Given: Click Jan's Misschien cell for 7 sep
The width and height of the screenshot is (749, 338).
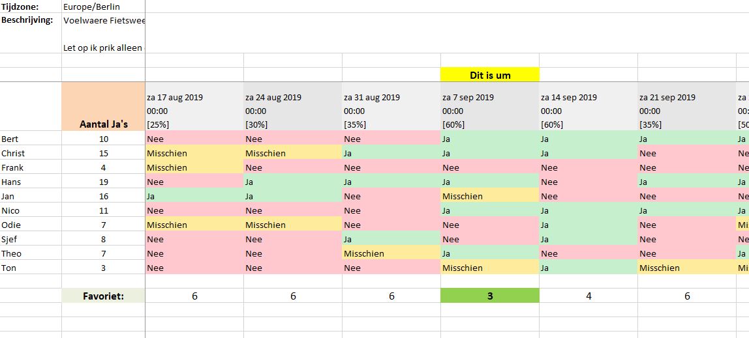Looking at the screenshot, I should pyautogui.click(x=489, y=196).
